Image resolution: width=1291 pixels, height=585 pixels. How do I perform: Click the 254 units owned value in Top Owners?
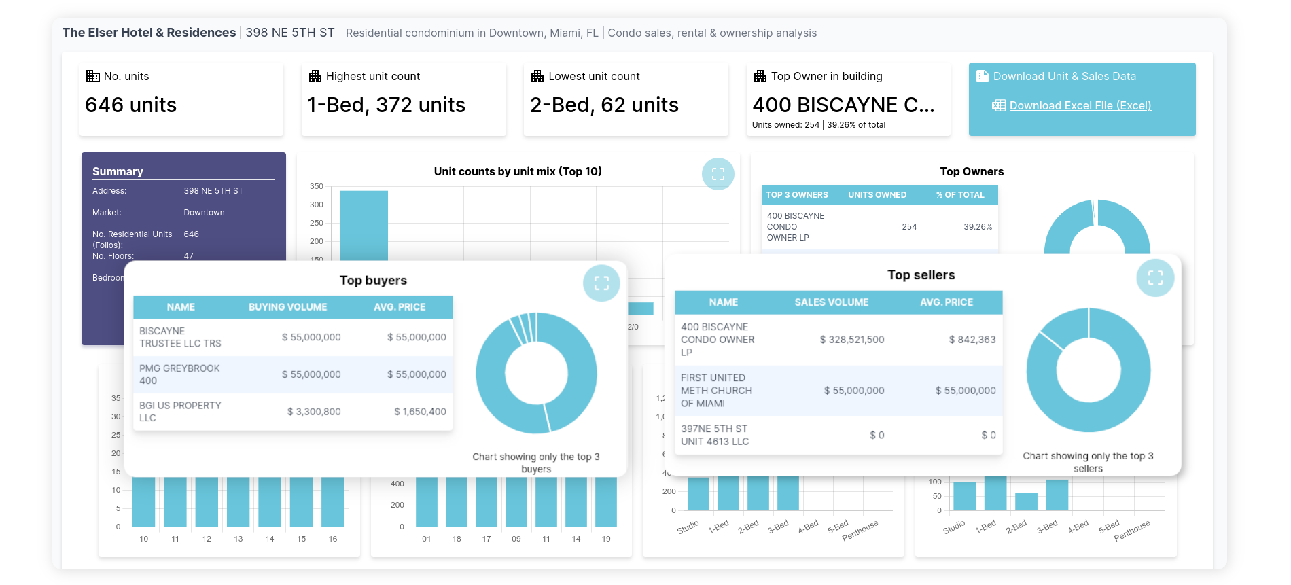pyautogui.click(x=909, y=227)
